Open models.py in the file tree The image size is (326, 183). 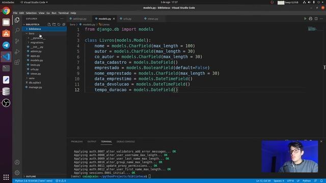[x=44, y=60]
